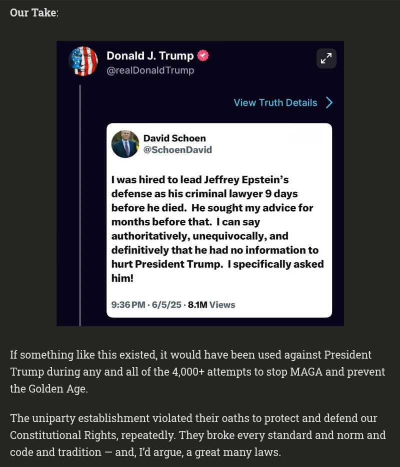The image size is (400, 467).
Task: Open the flag-face profile avatar
Action: (x=83, y=61)
